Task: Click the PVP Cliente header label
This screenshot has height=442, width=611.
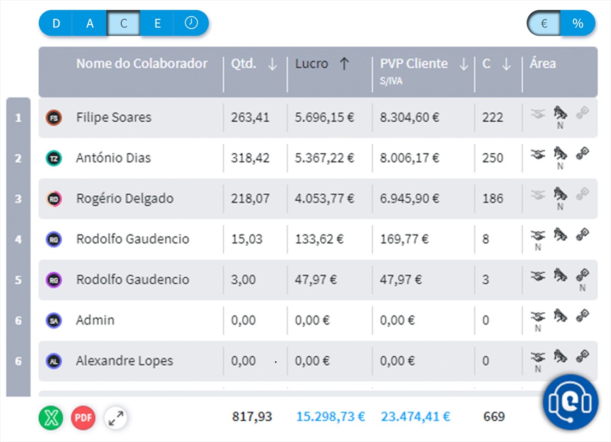Action: [x=414, y=63]
